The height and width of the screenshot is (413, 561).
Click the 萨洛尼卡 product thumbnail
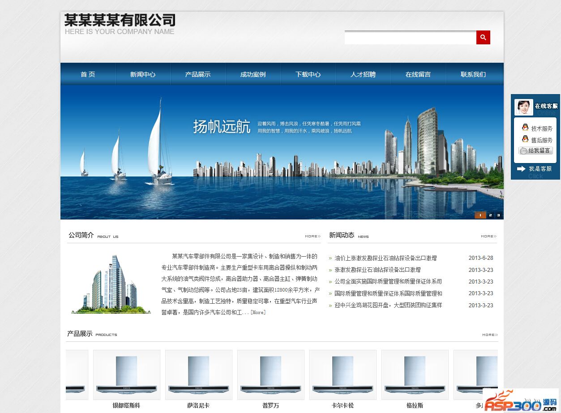tap(198, 375)
